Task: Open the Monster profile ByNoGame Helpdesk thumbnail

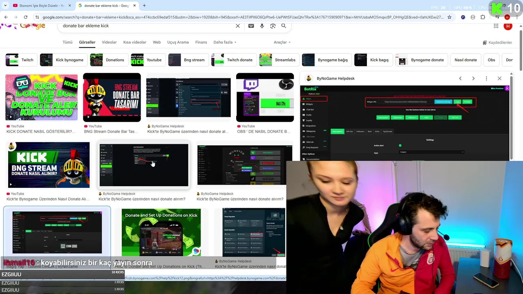Action: click(x=245, y=165)
